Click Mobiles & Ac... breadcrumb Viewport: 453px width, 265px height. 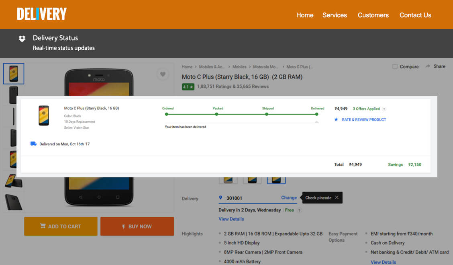point(212,67)
